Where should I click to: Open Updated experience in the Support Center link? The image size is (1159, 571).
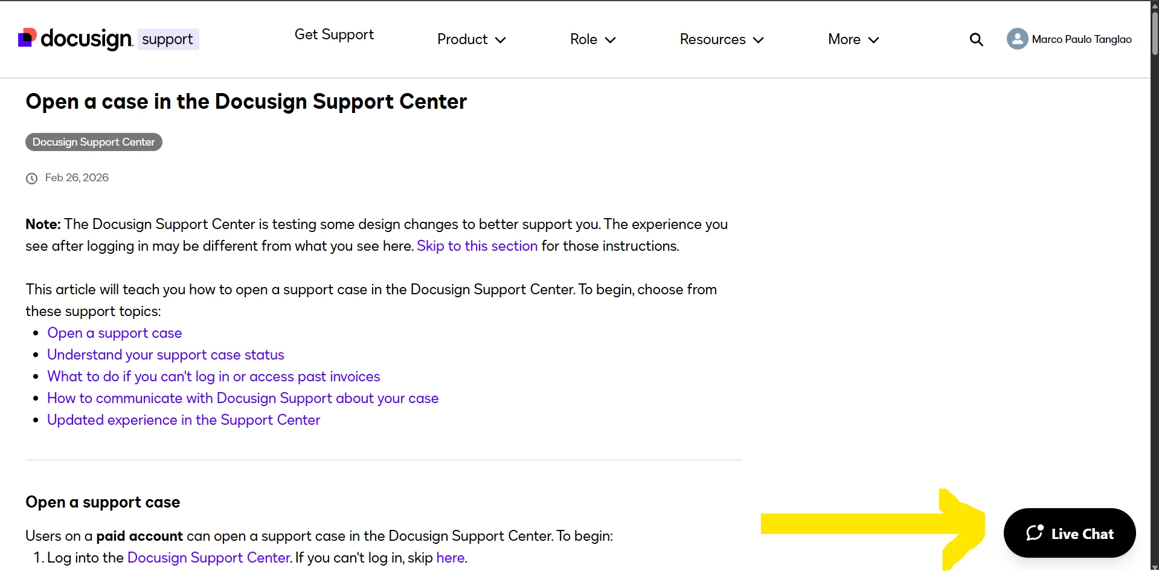click(184, 420)
